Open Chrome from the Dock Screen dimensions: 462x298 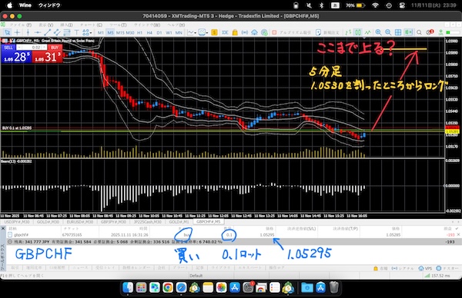(x=168, y=287)
